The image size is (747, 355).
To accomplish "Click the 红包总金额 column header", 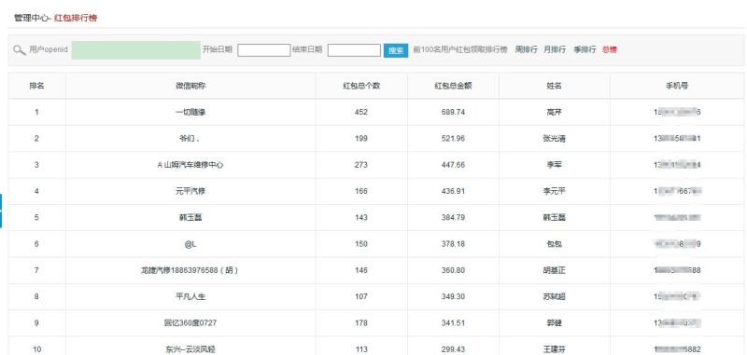I will [x=453, y=86].
